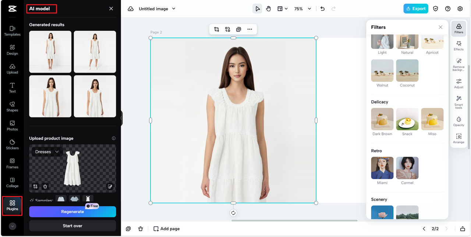
Task: Click the Export button
Action: coord(416,9)
